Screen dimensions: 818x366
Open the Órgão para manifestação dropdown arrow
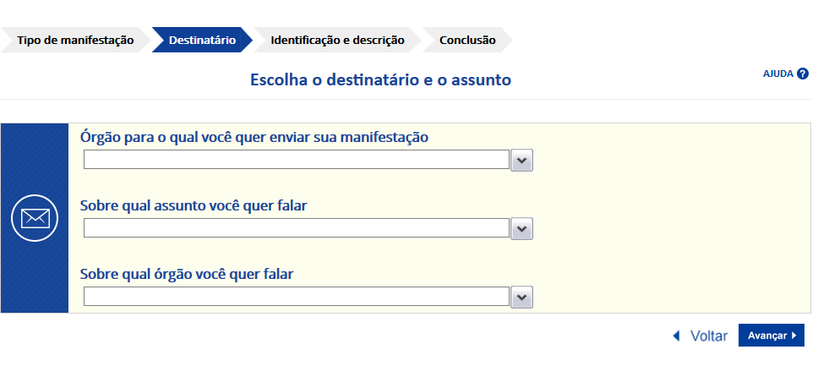tap(521, 160)
